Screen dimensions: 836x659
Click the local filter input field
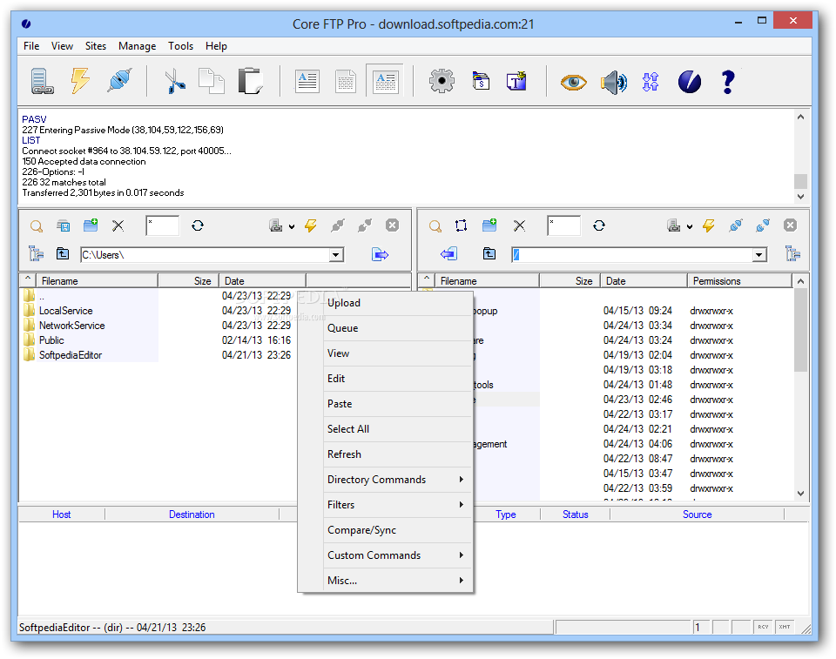162,225
